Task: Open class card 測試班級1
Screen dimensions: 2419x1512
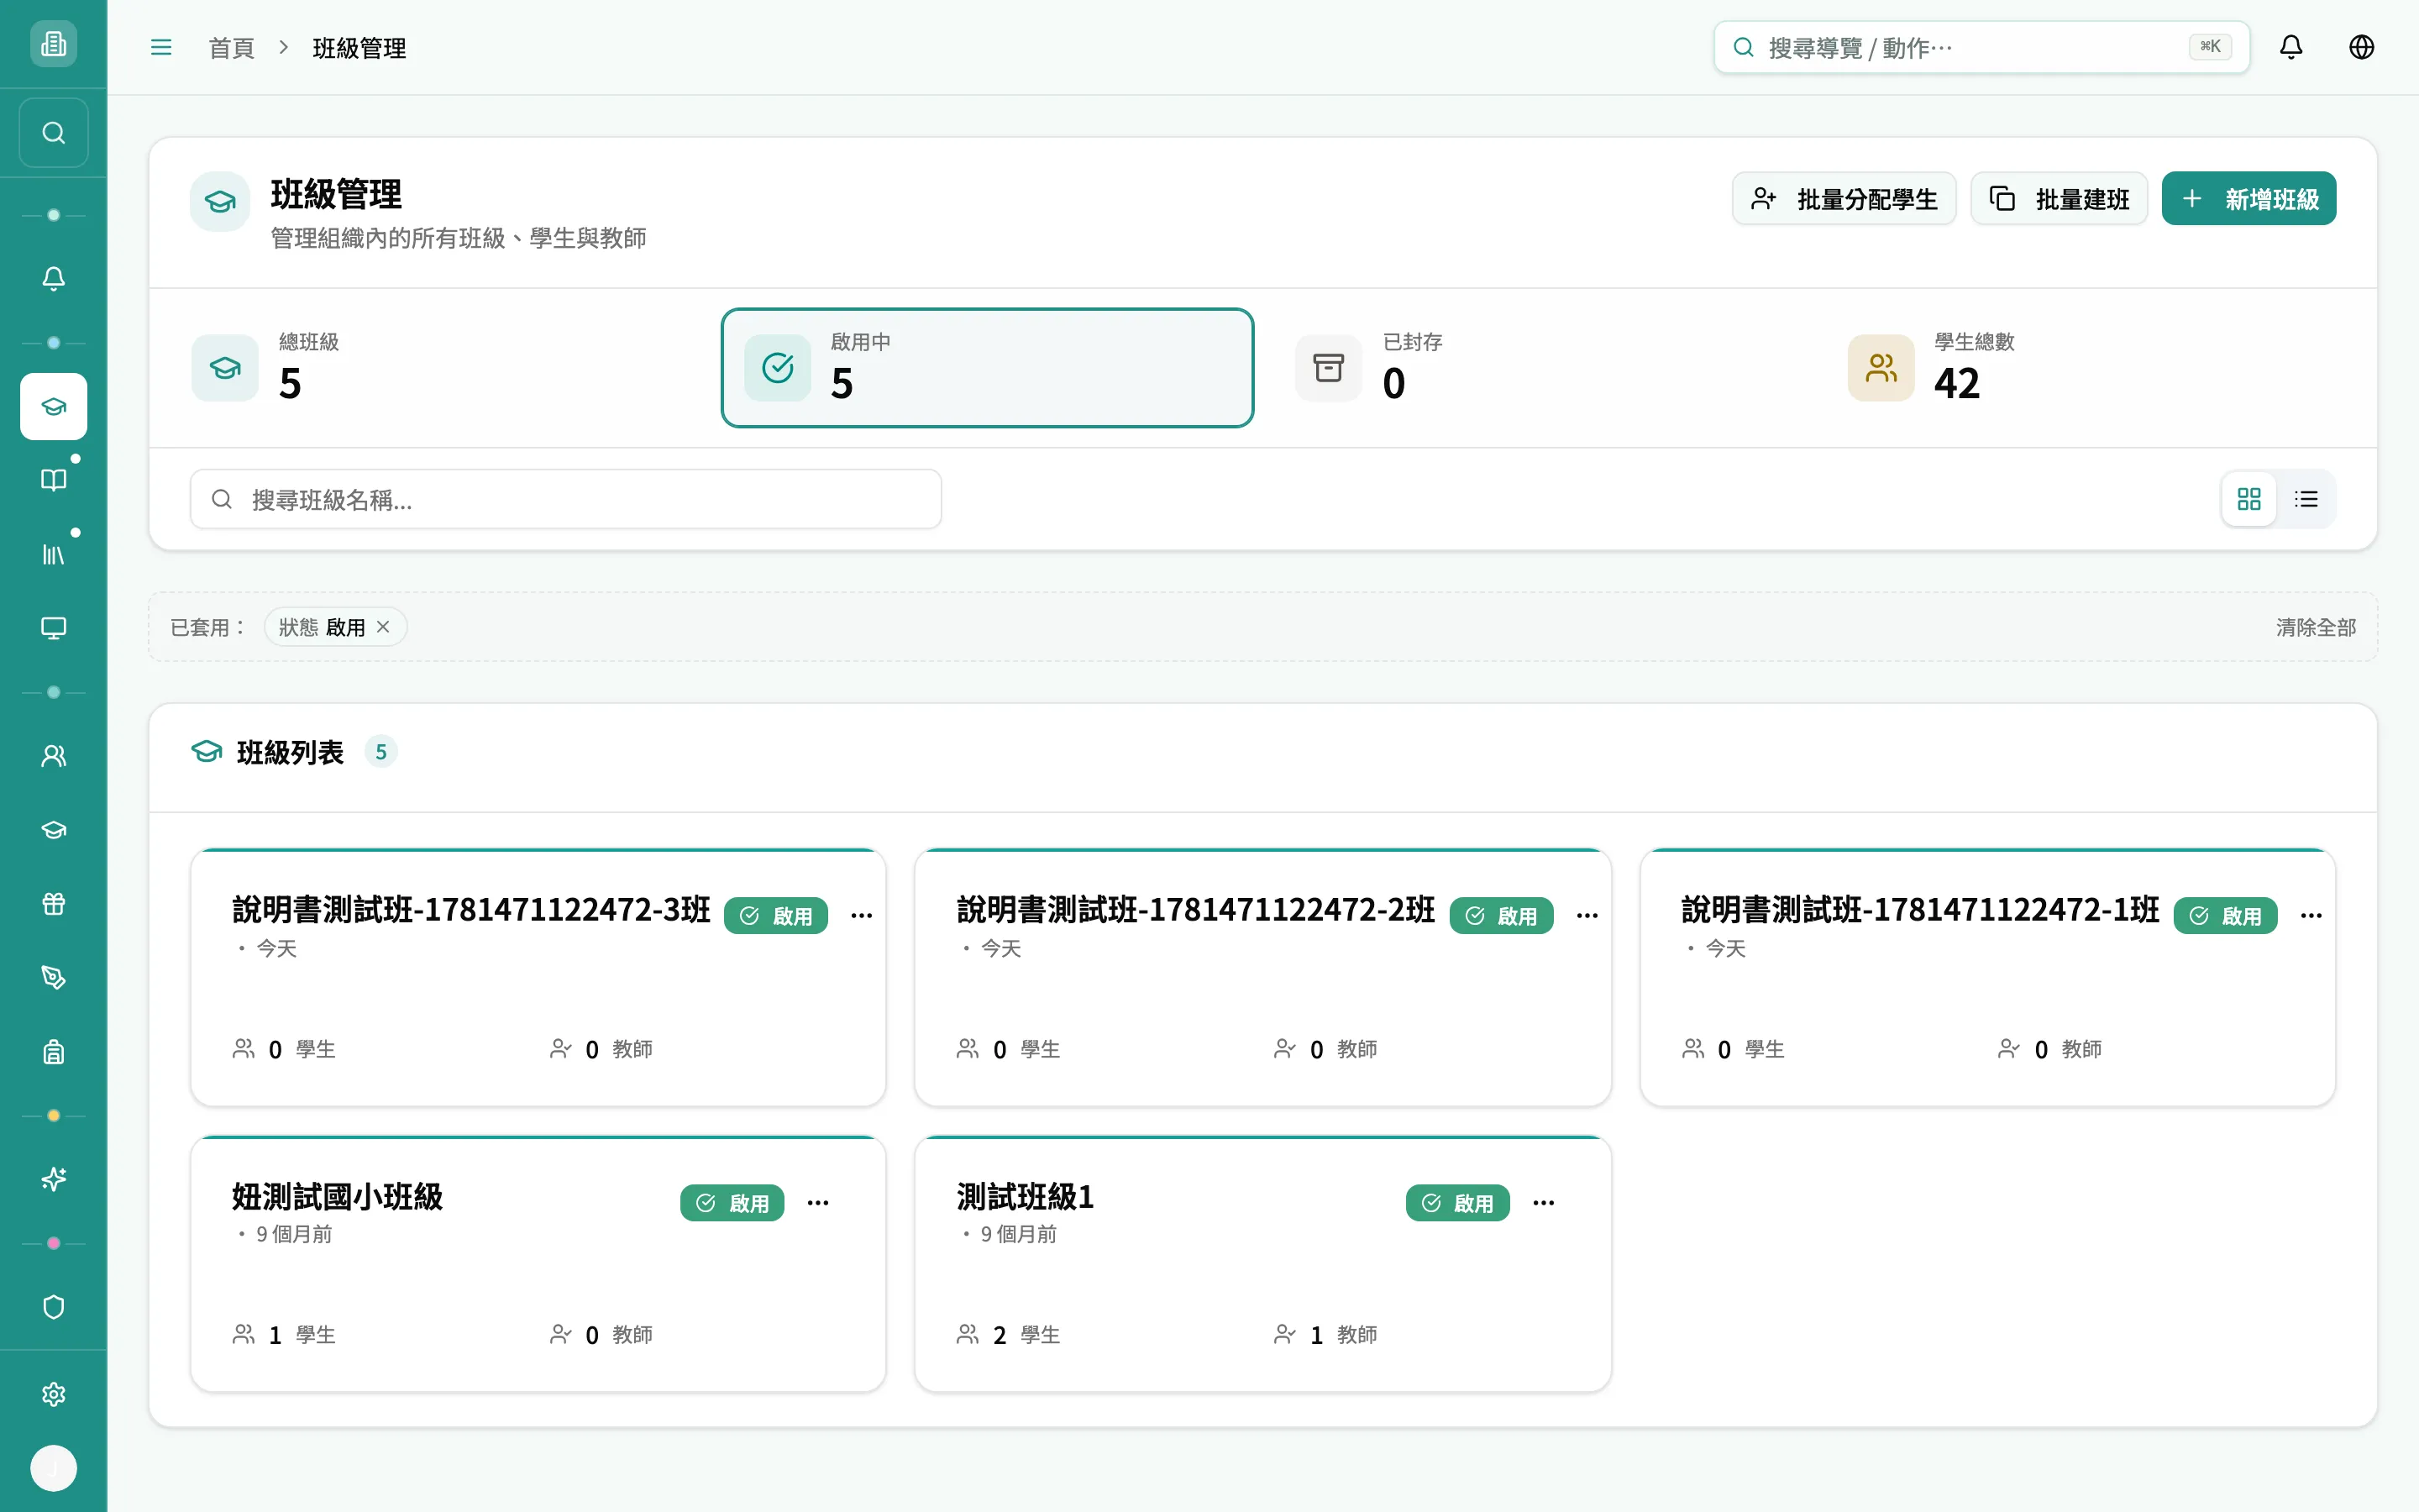Action: (1262, 1264)
